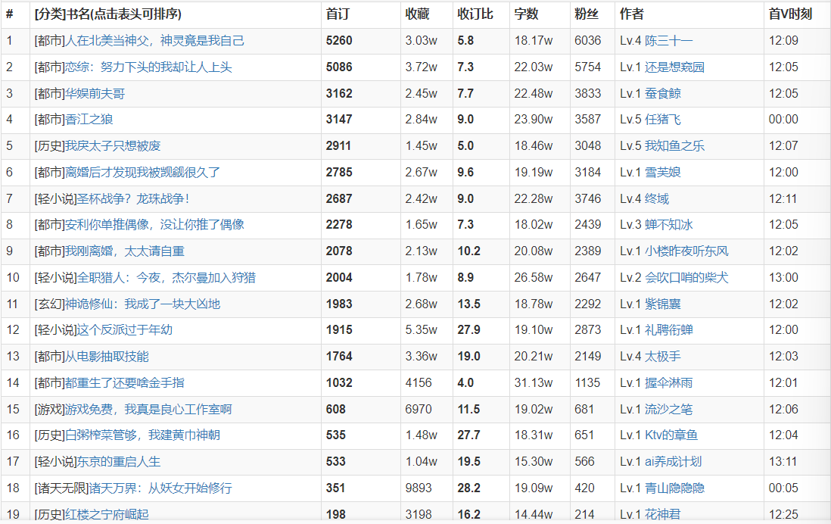Sort by 字数 column header

point(526,14)
